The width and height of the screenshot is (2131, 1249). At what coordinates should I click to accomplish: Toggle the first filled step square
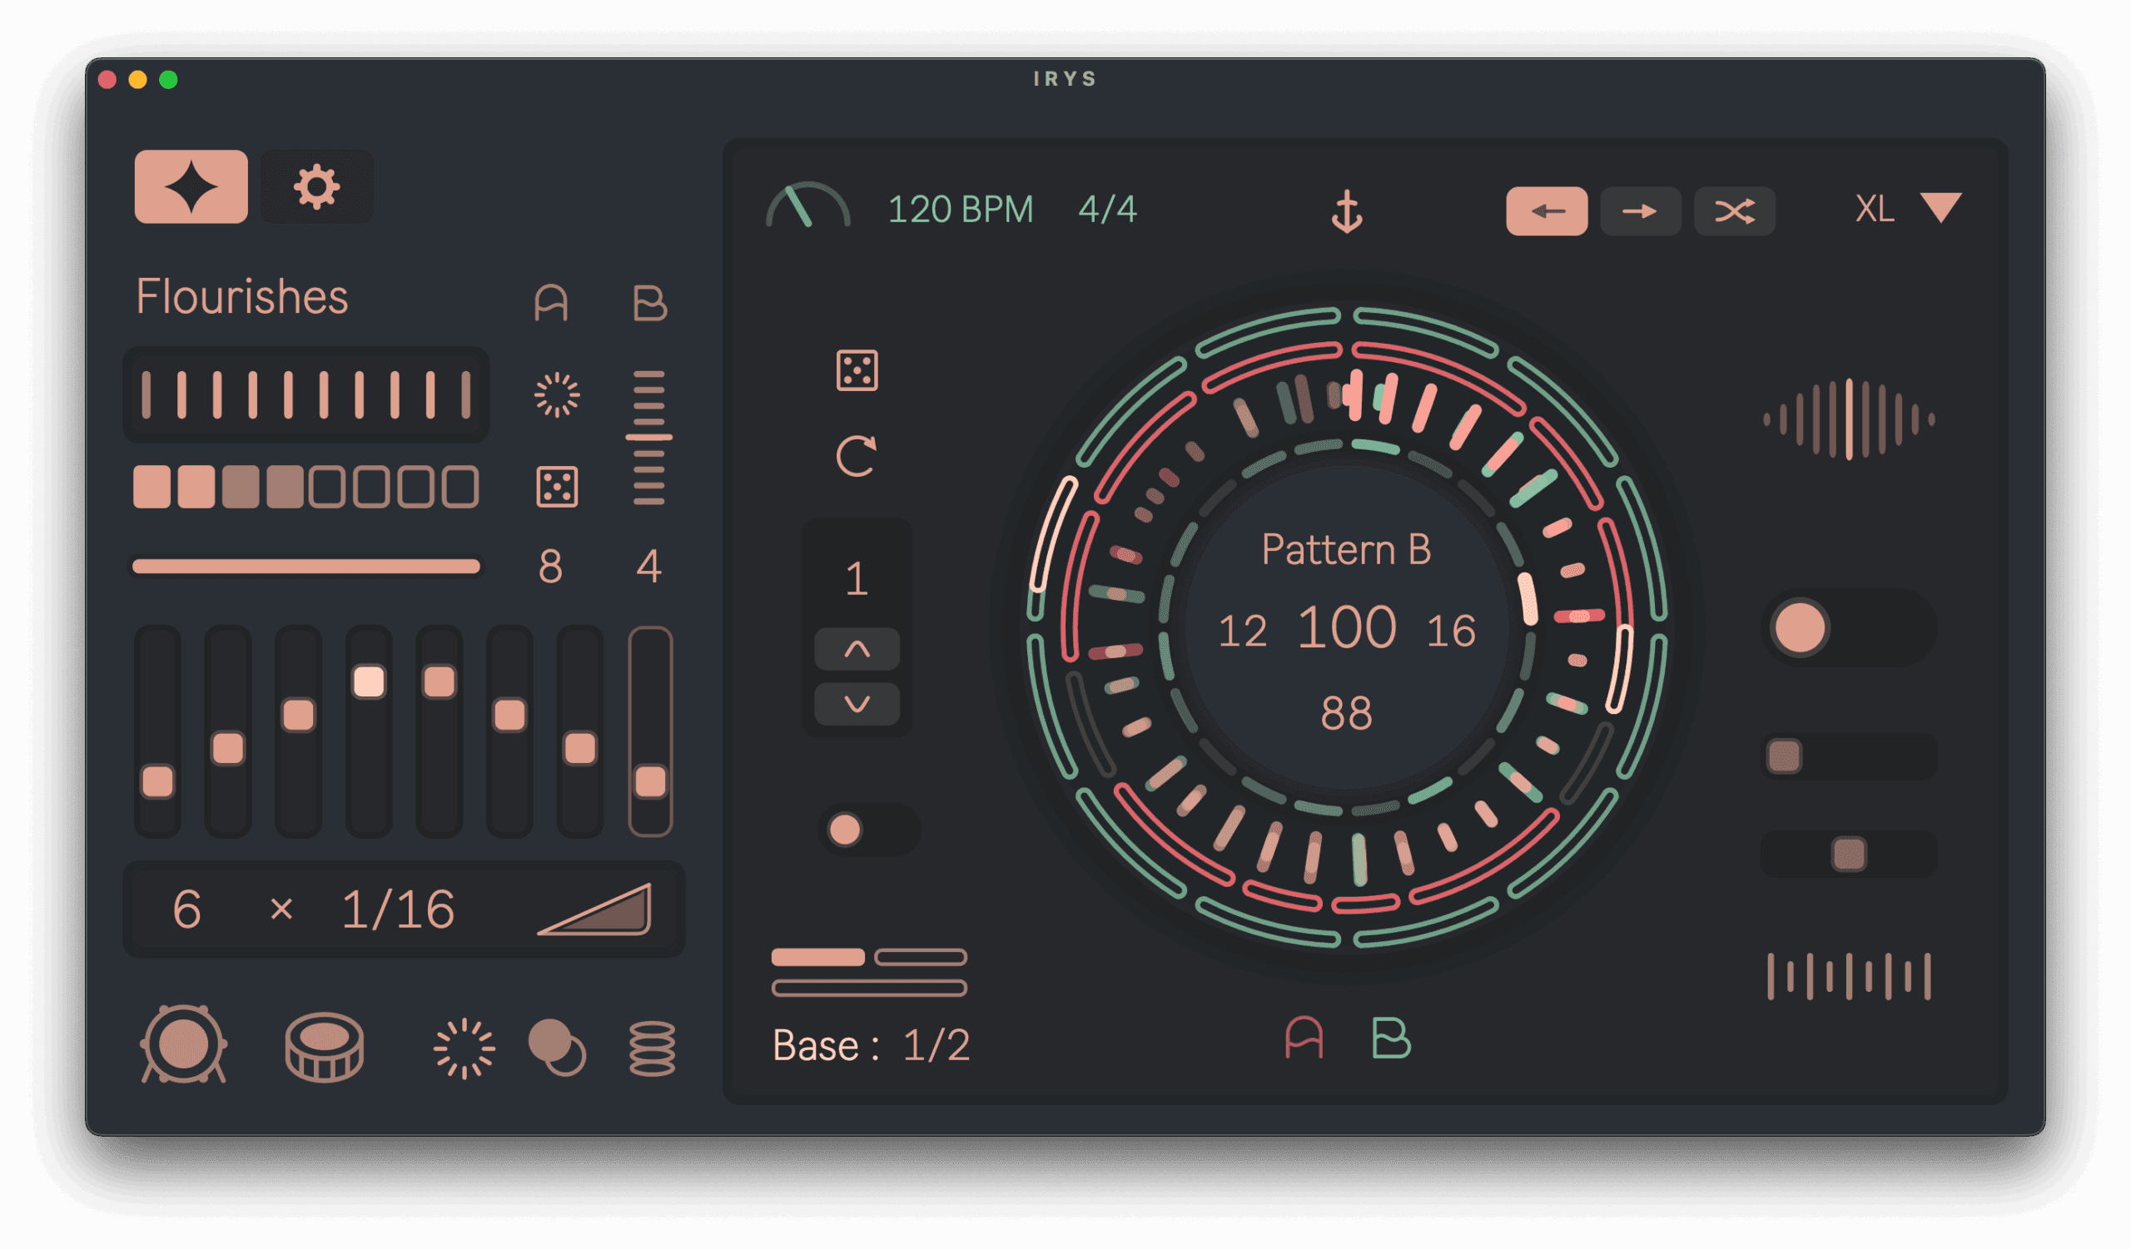click(152, 487)
